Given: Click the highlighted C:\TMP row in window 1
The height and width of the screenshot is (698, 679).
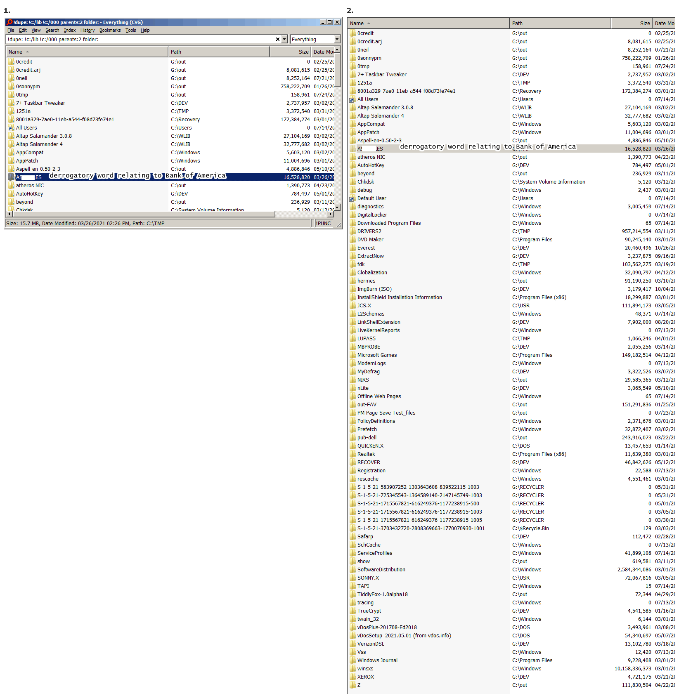Looking at the screenshot, I should 170,177.
